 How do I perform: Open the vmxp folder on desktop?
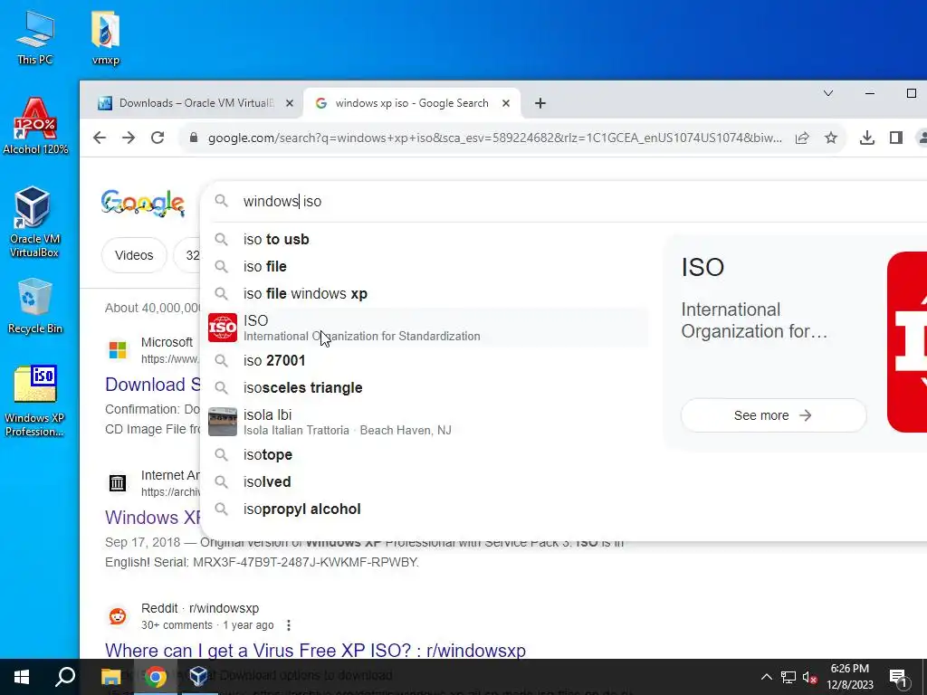(106, 38)
